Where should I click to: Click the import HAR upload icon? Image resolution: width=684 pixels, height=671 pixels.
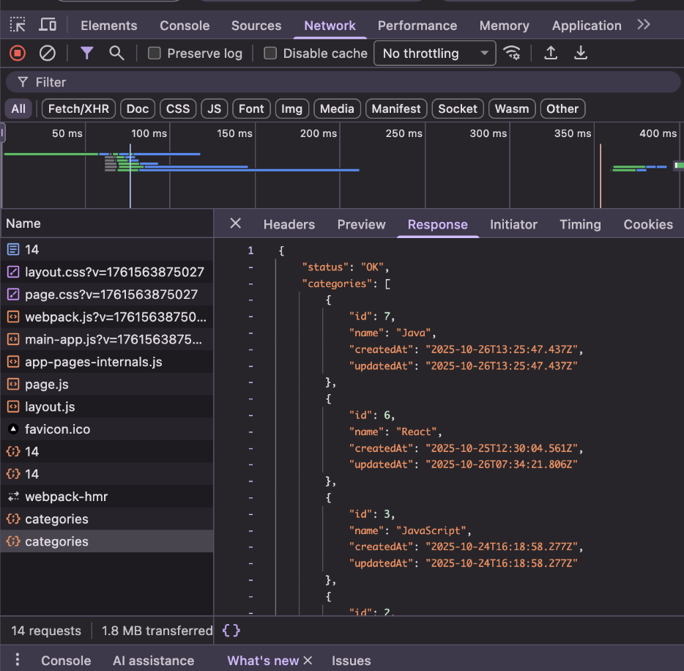coord(551,53)
